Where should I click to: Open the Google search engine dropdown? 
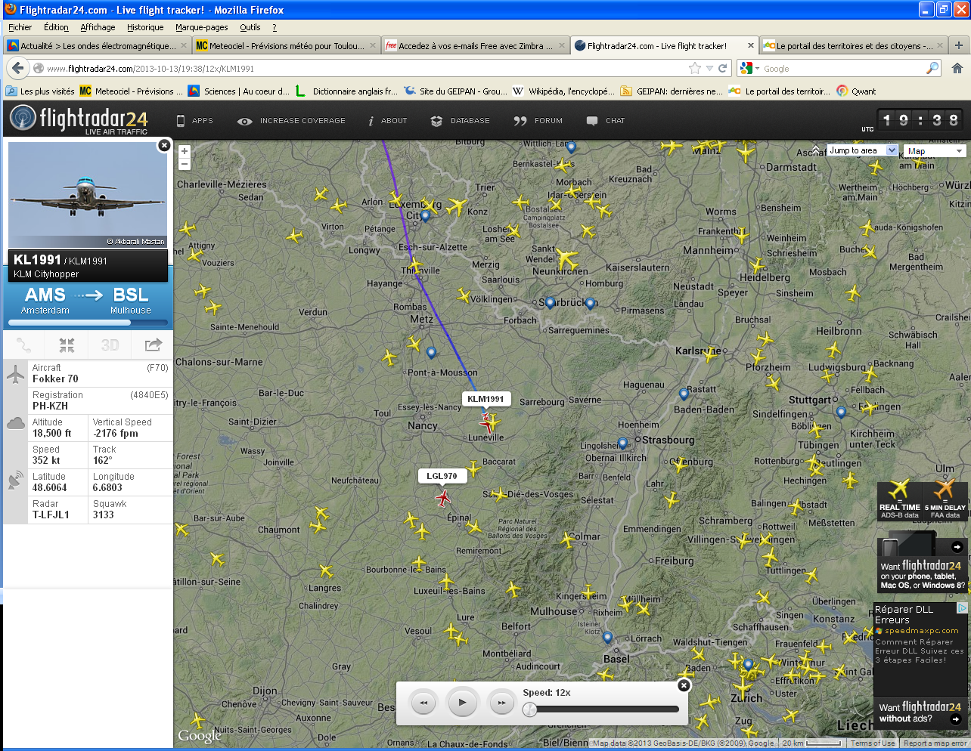[x=749, y=68]
